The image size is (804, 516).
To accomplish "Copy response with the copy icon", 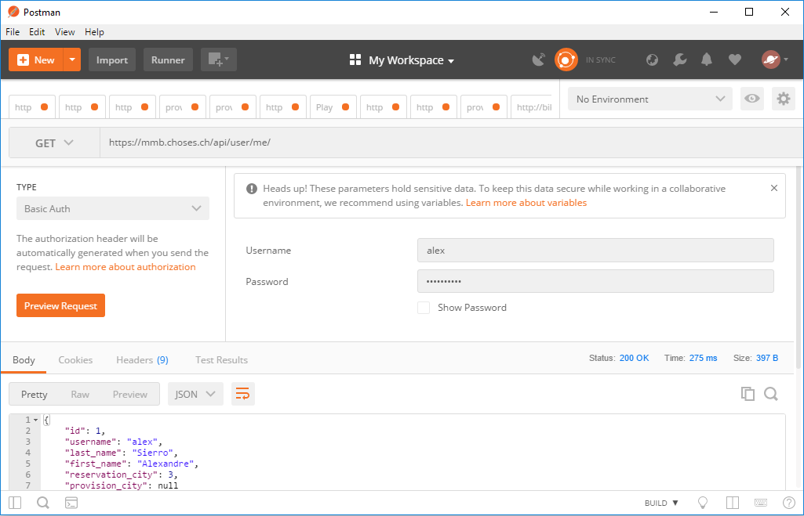I will (748, 394).
